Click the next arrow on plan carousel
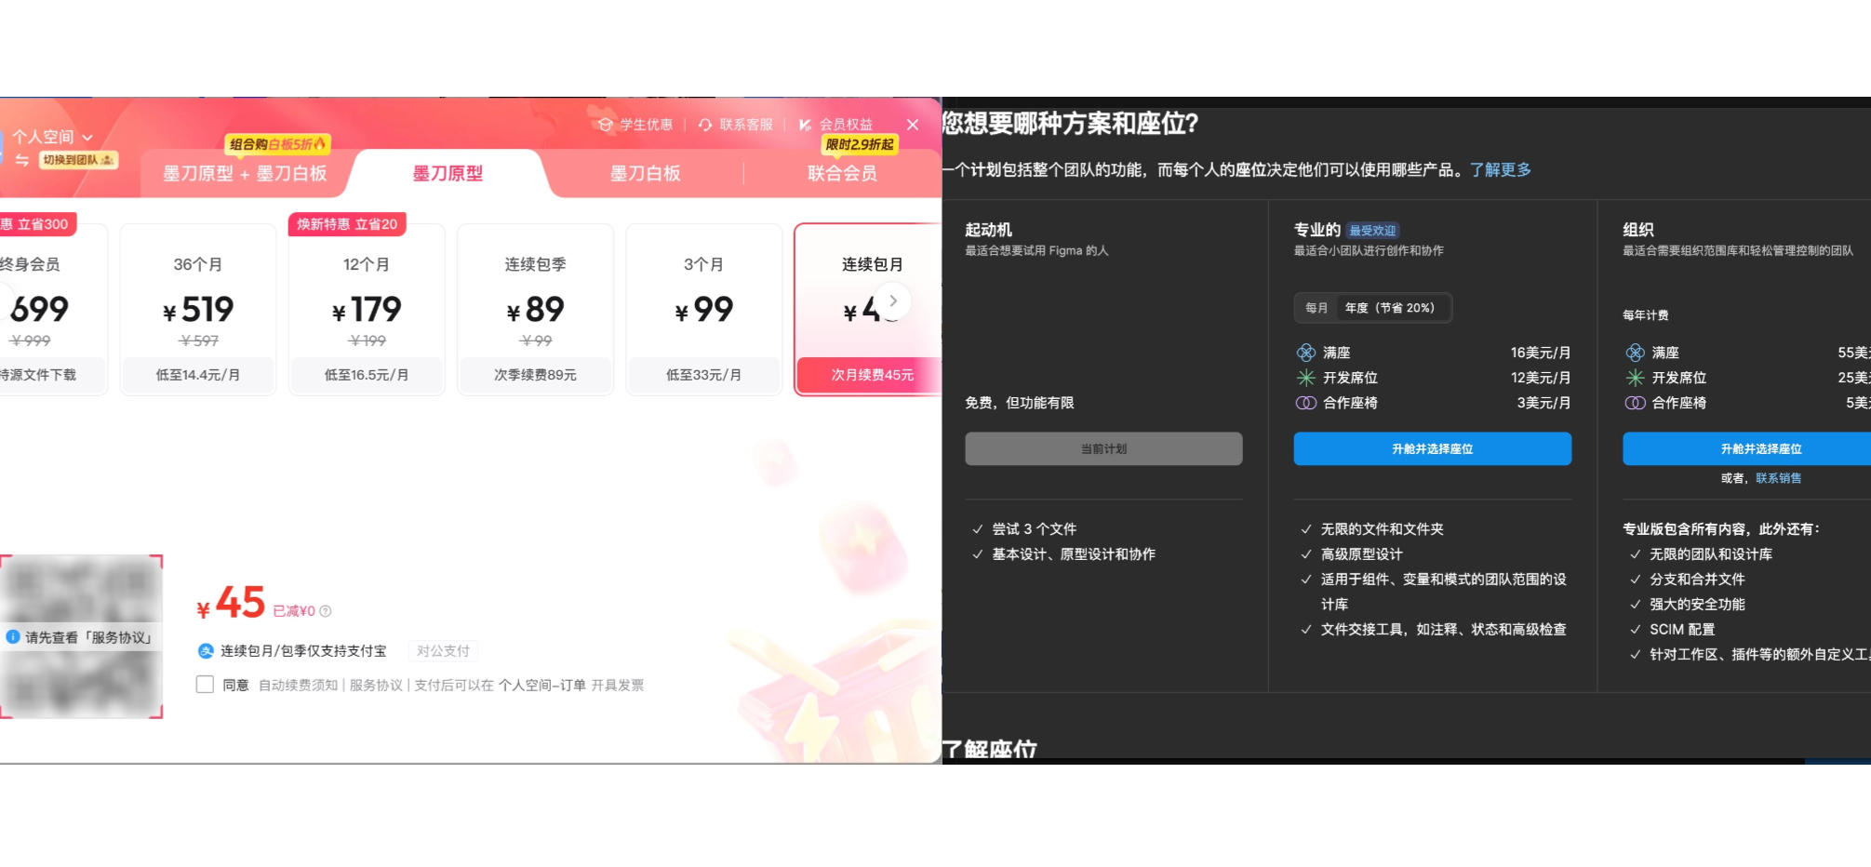This screenshot has width=1871, height=867. 893,300
